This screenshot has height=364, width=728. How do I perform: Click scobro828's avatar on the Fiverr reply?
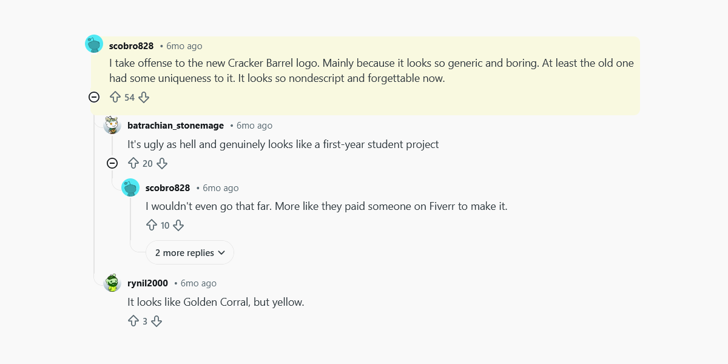coord(130,187)
